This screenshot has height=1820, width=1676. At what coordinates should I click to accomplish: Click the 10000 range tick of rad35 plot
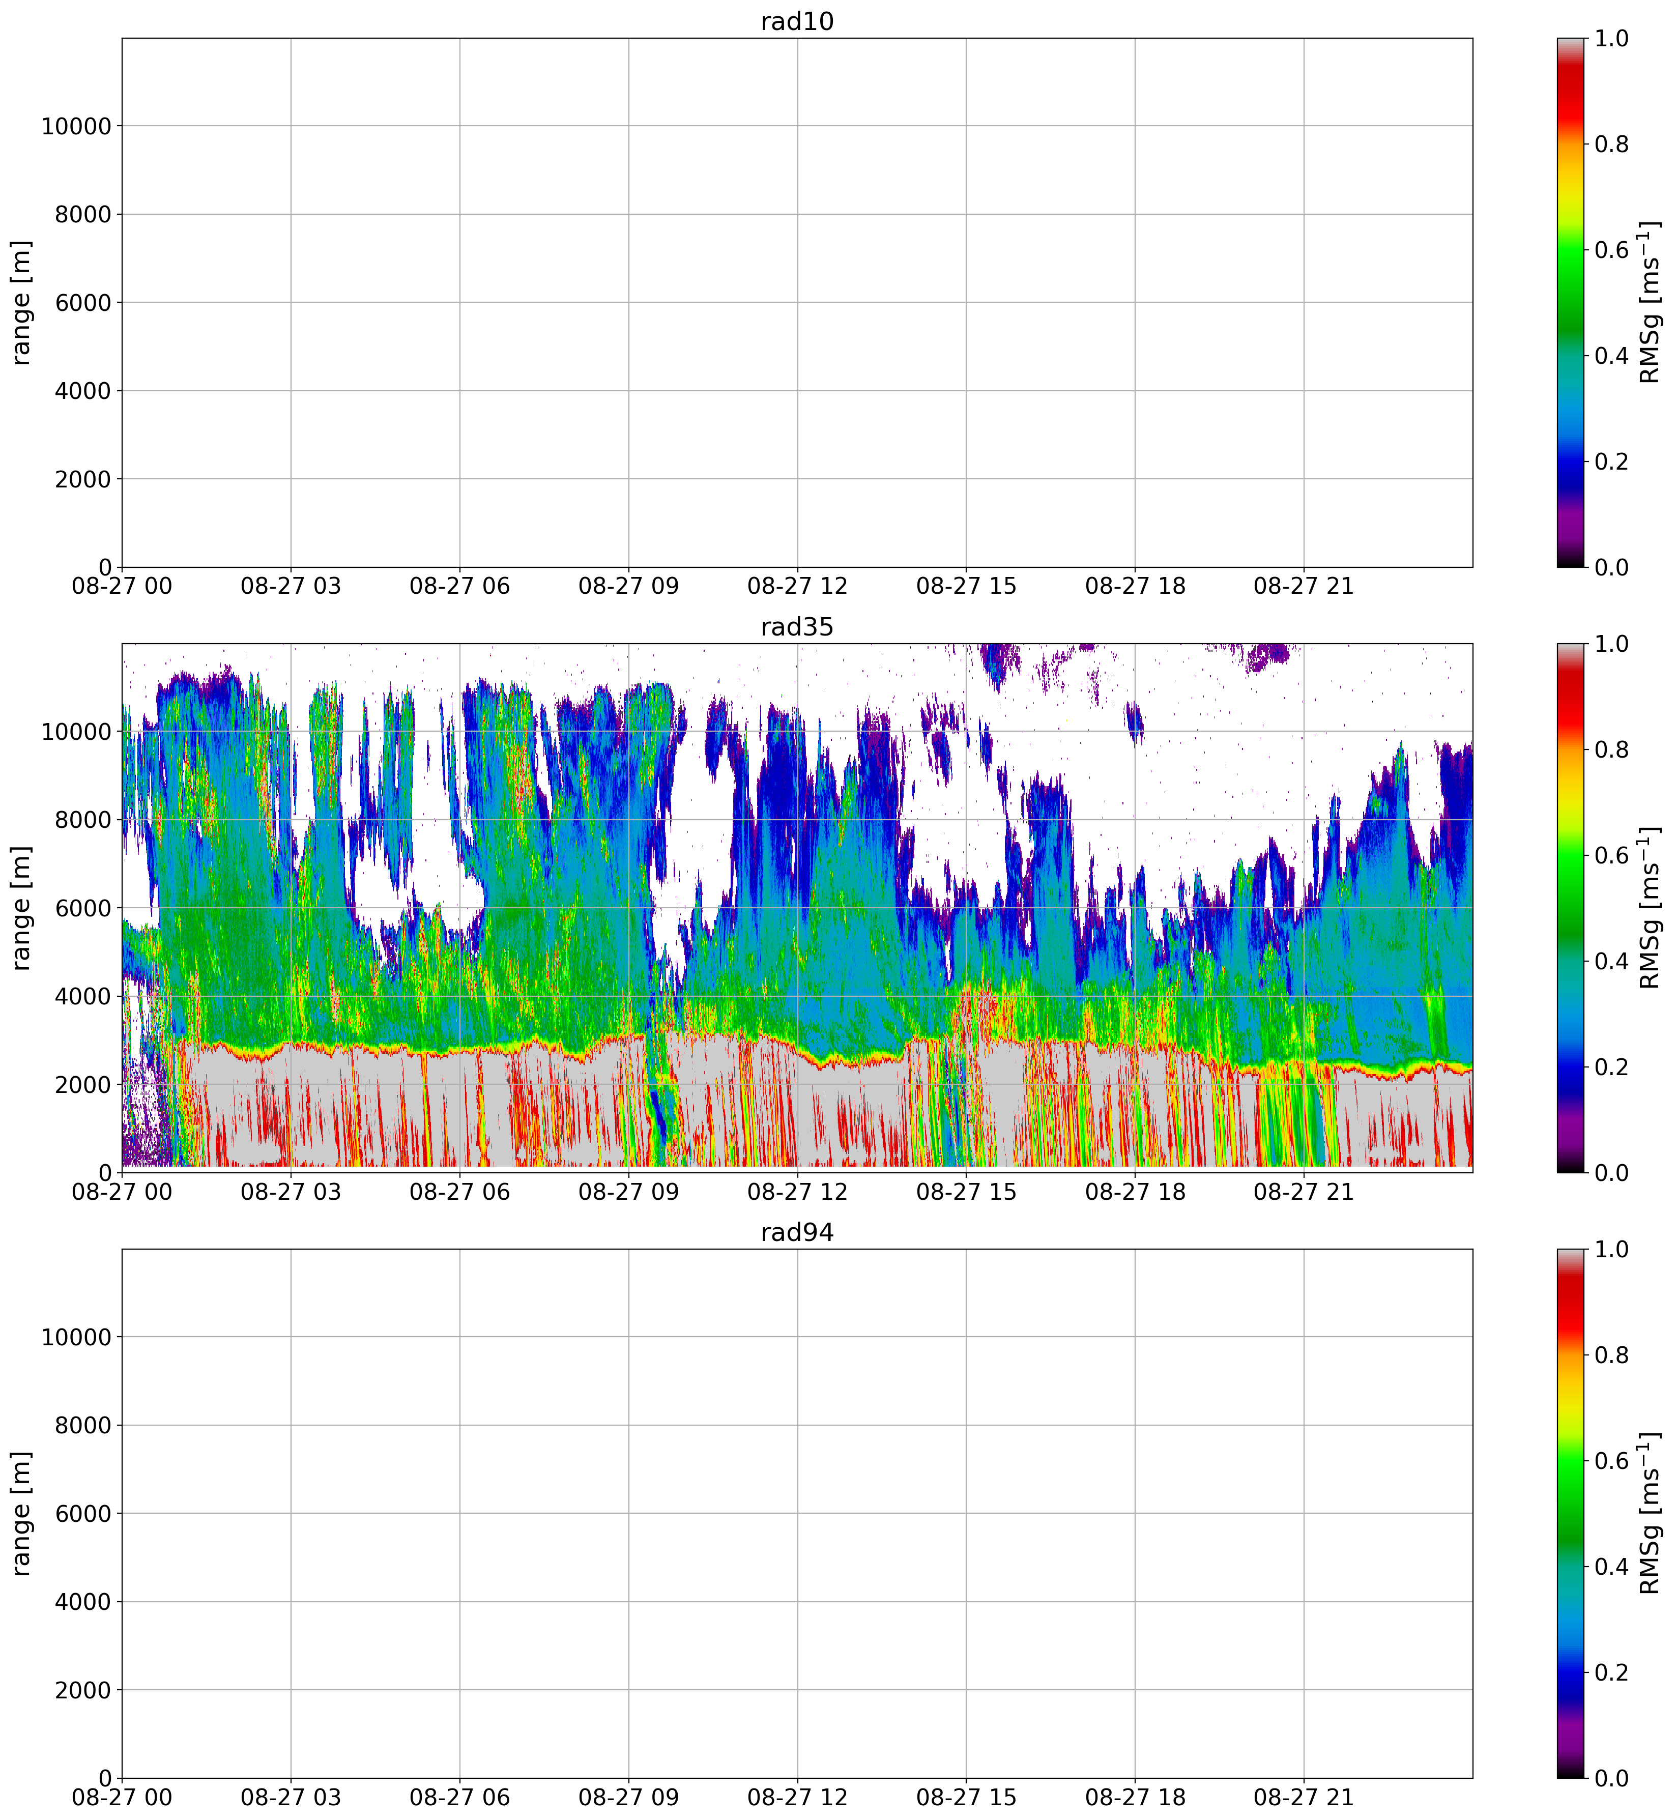pos(76,732)
